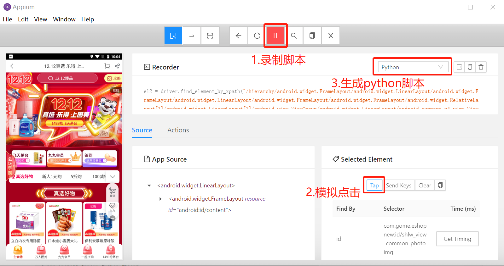Tap 万人团抢 bottom nav icon

[x=41, y=252]
